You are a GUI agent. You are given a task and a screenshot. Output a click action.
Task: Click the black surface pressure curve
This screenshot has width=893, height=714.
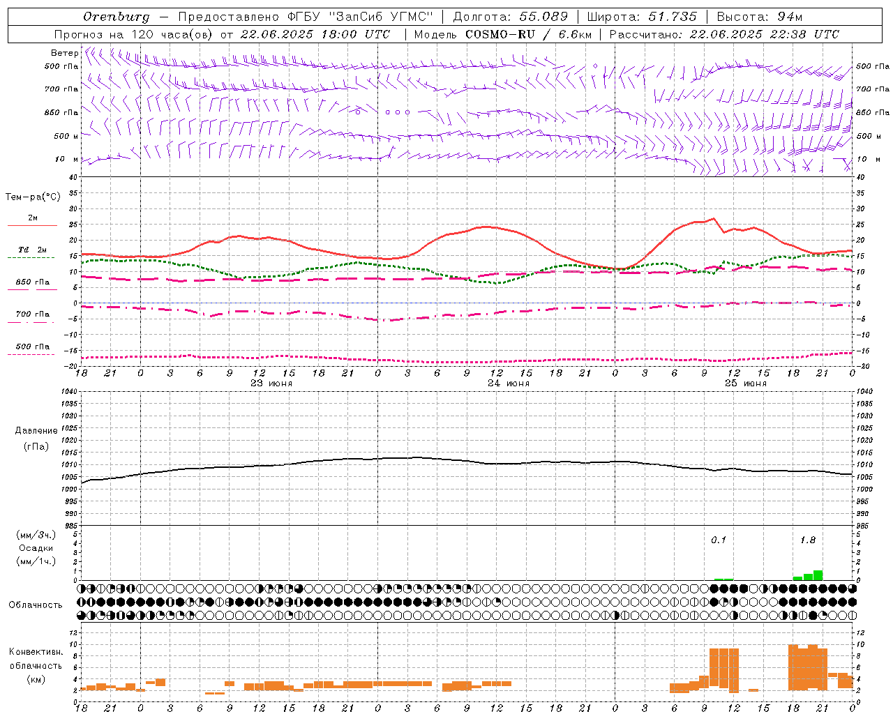click(x=467, y=460)
